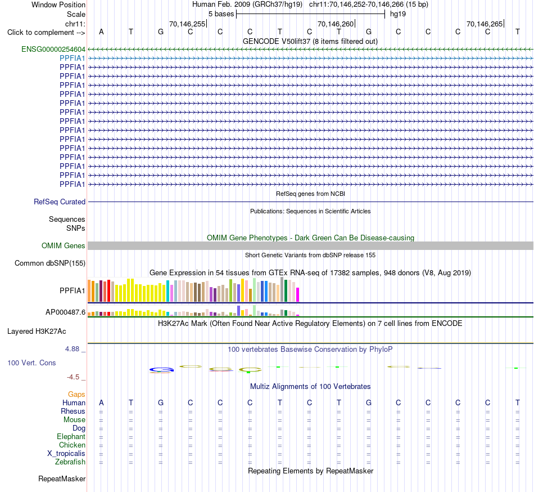Open the AP000487.6 GTEx expression bar chart
Screen dimensions: 534x492
pos(193,311)
